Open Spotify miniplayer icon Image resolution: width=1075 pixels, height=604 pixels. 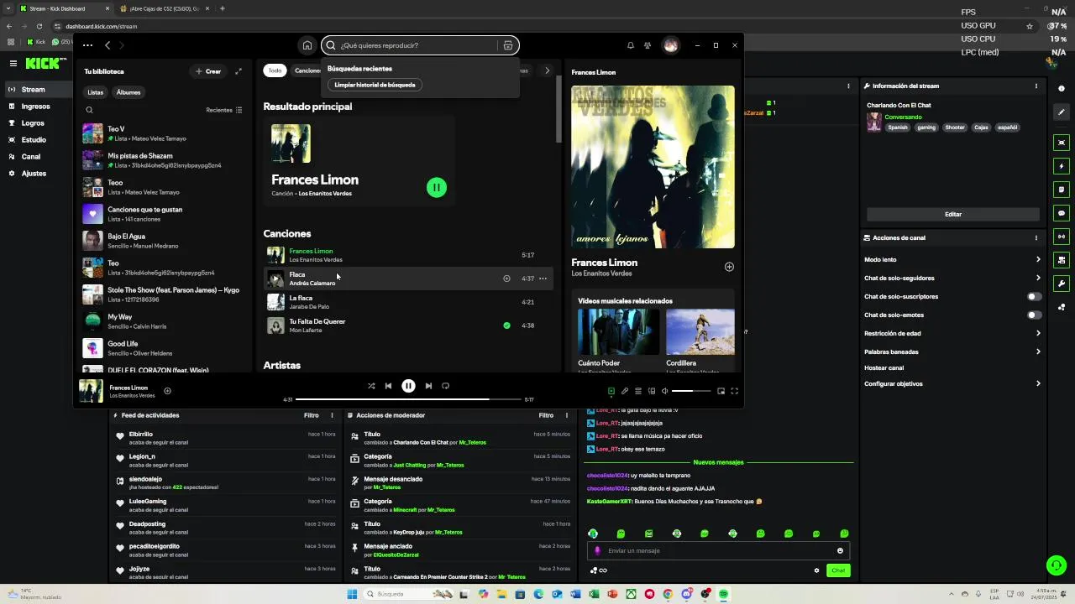721,391
